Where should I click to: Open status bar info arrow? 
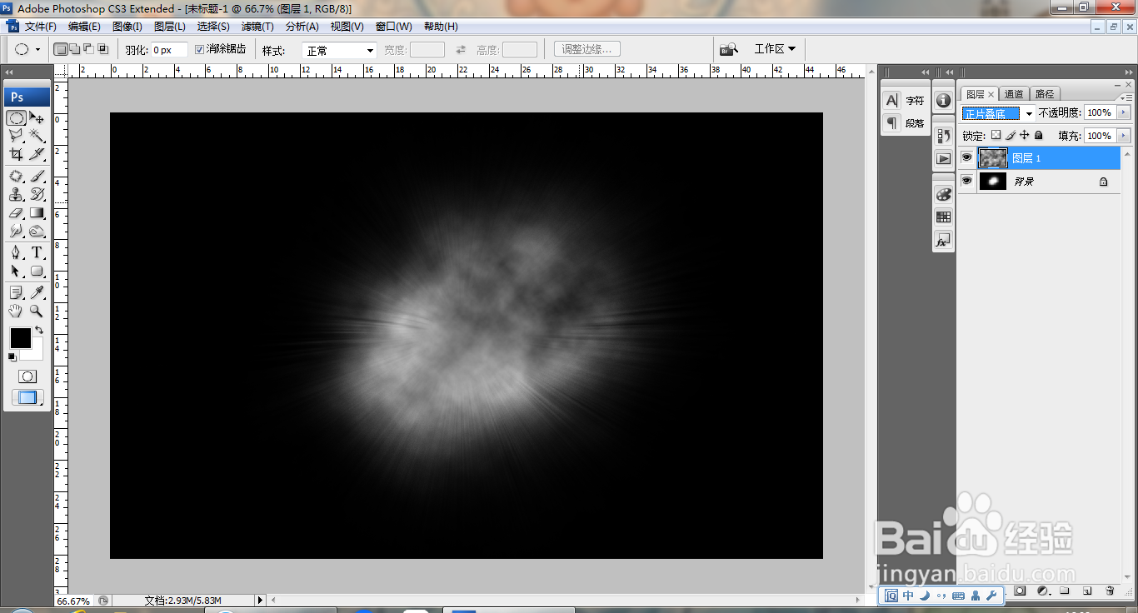coord(260,600)
